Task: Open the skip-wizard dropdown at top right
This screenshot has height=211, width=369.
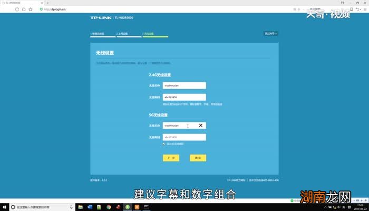Action: tap(270, 34)
